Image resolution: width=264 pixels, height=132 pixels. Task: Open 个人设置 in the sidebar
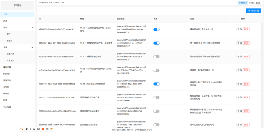(x=17, y=107)
